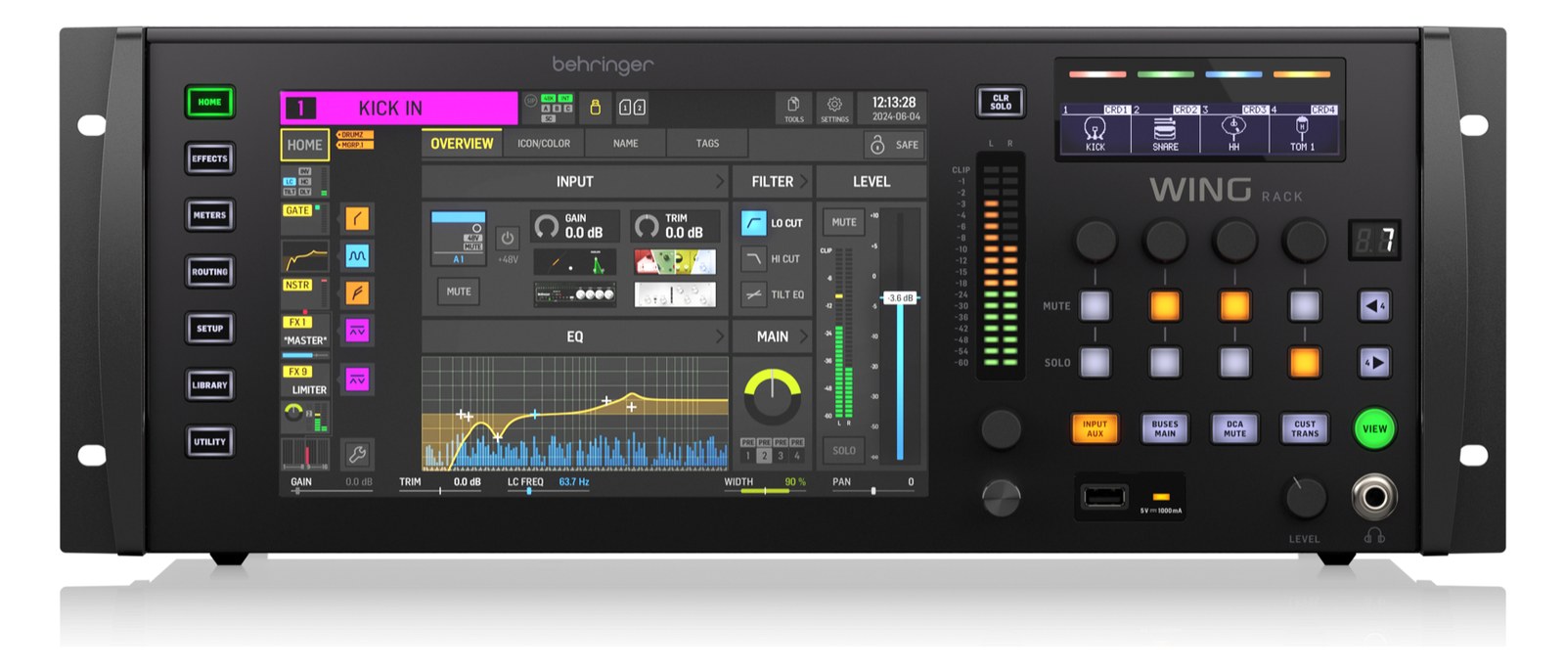Toggle the fourth hardware SOLO button lit orange

point(1304,362)
